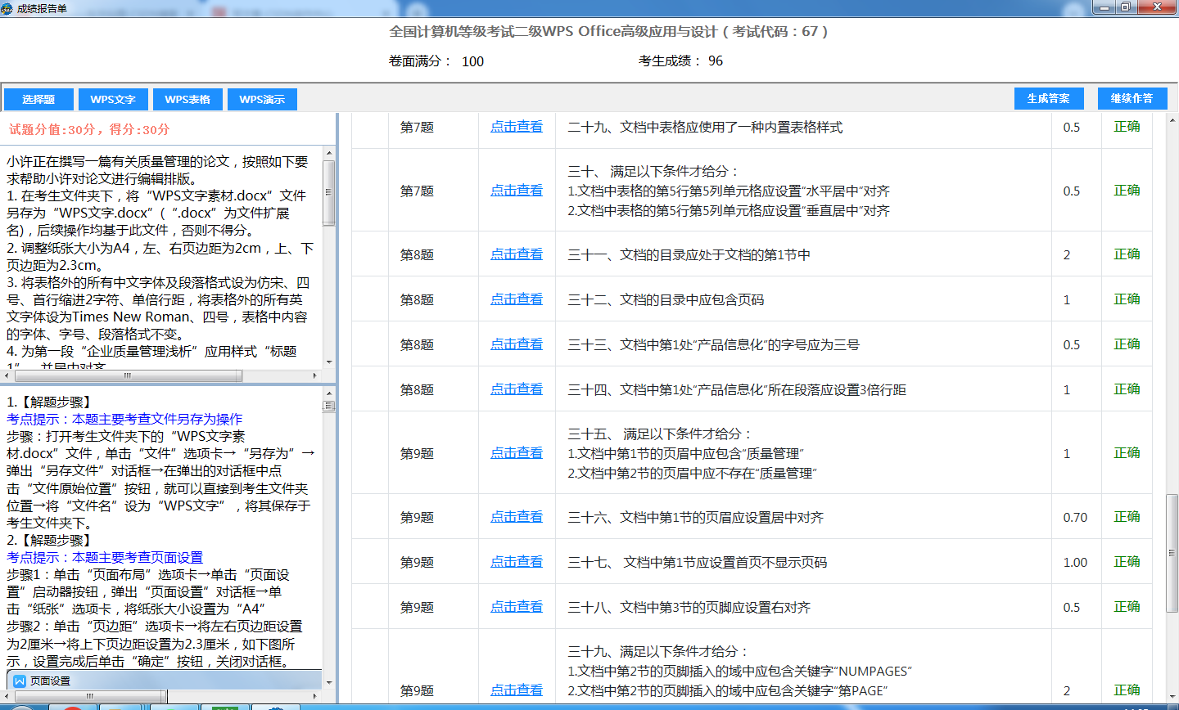Viewport: 1179px width, 710px height.
Task: Click the scroll-up arrow of question text panel
Action: pos(329,153)
